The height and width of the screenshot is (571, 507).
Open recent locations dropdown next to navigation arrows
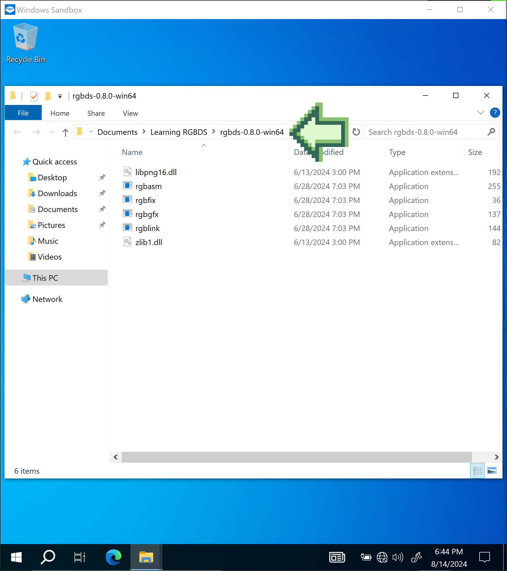pyautogui.click(x=52, y=132)
